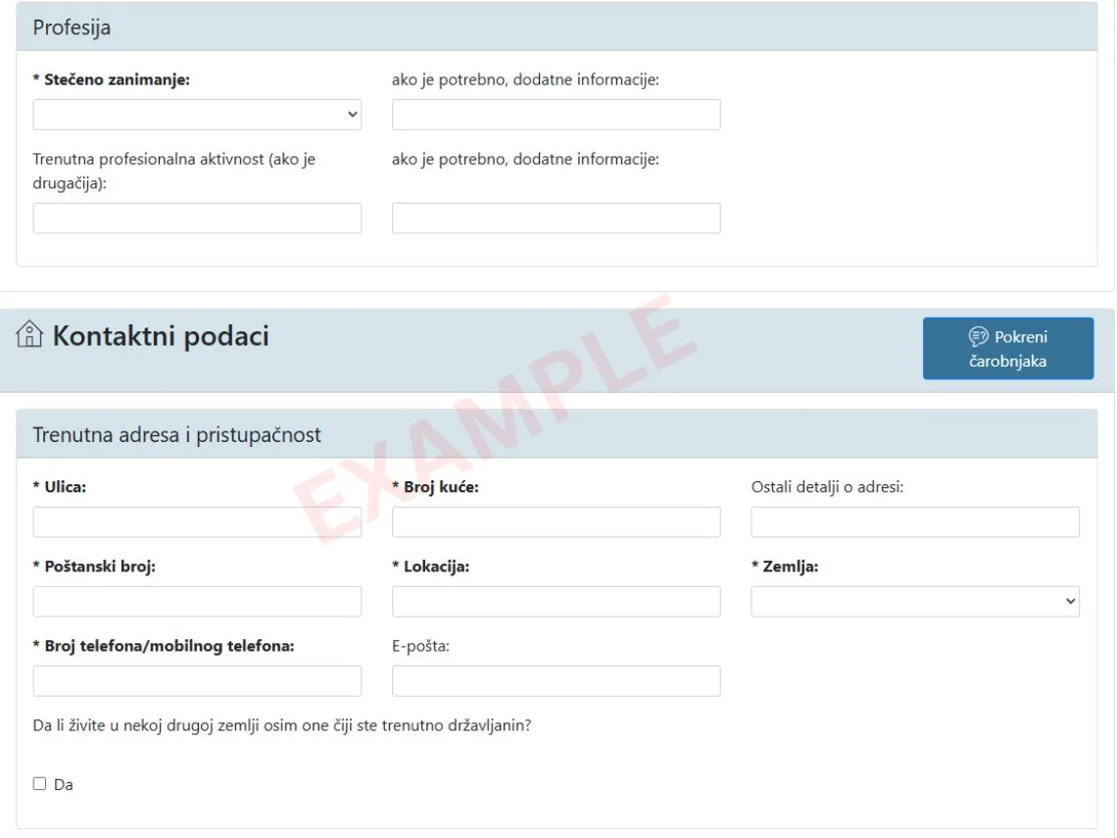
Task: Click the Kontaktni podaci heading text
Action: point(161,336)
